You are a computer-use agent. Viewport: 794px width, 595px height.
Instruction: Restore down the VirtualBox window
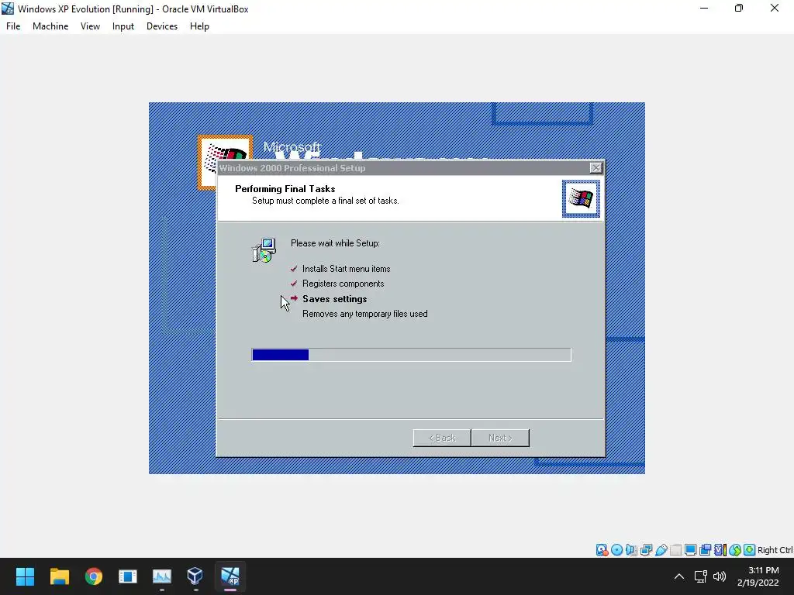pos(739,8)
